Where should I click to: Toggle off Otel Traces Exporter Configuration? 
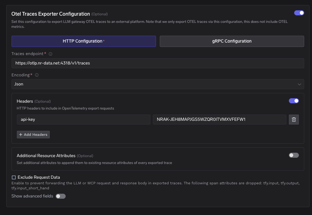(299, 13)
